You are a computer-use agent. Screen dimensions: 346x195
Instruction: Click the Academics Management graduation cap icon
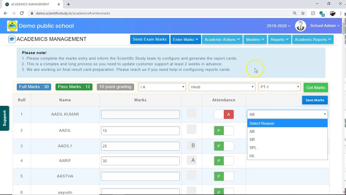(12, 40)
